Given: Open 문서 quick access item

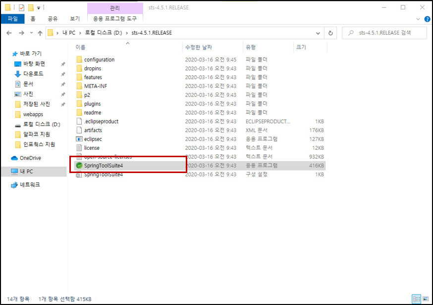Looking at the screenshot, I should pyautogui.click(x=24, y=84).
